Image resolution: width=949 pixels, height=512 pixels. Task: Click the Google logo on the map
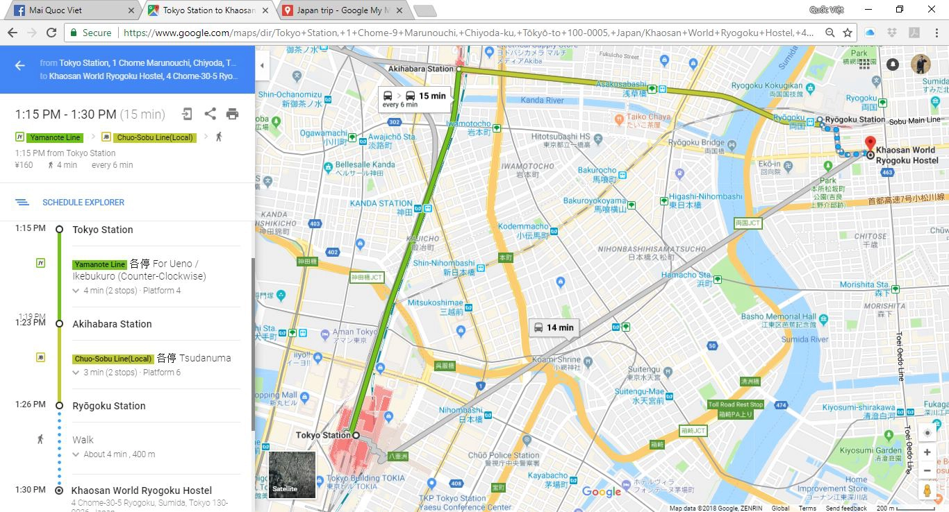click(x=602, y=492)
